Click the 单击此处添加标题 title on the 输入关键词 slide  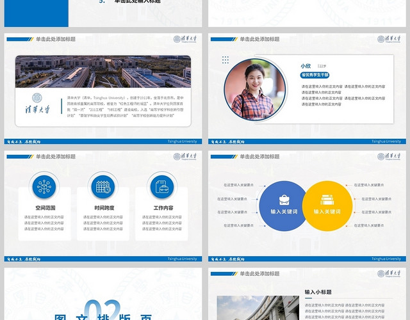[259, 156]
